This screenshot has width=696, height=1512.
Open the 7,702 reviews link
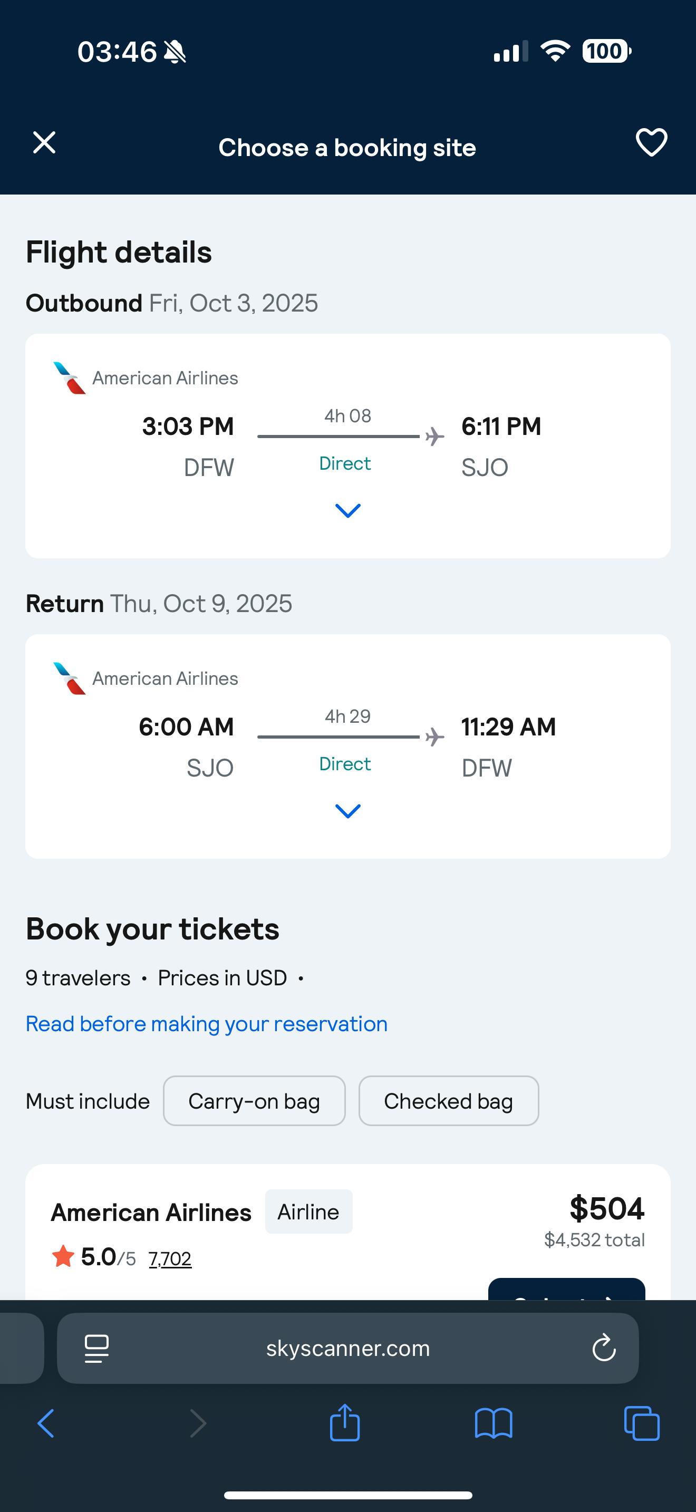(x=170, y=1258)
